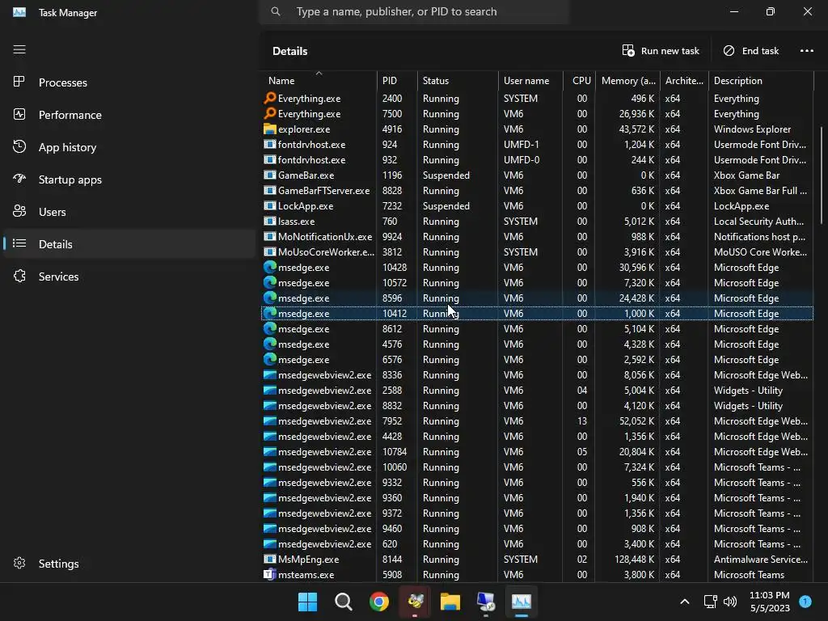Click the Startup apps gauge icon
Viewport: 828px width, 621px height.
pos(19,179)
